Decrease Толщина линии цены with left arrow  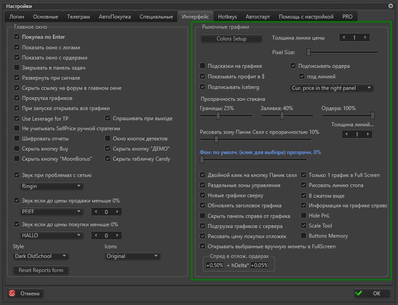344,37
